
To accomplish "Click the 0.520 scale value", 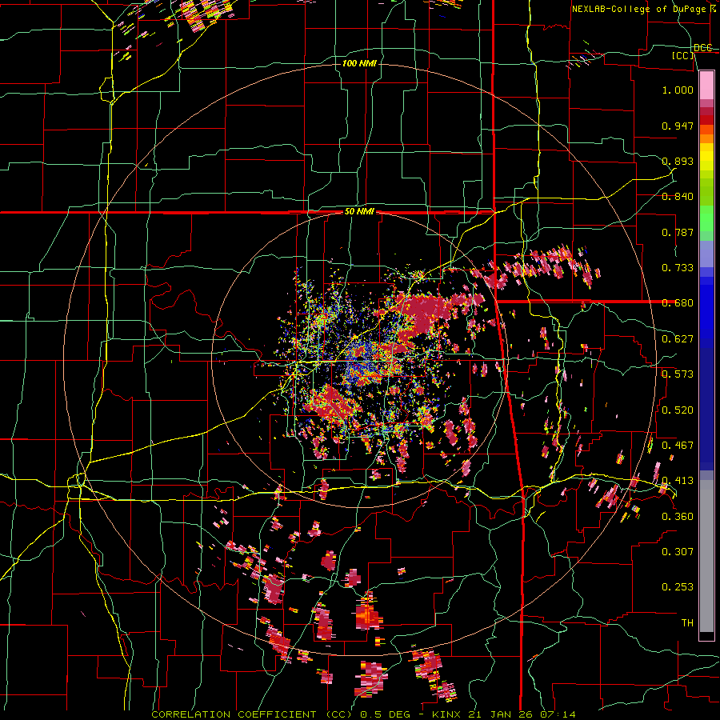I will click(x=678, y=410).
